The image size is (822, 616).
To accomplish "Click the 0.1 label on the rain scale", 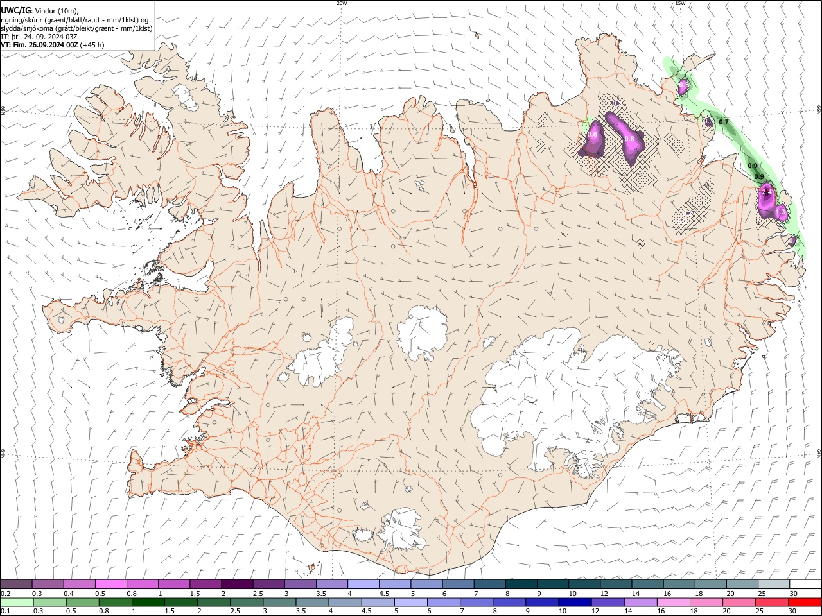I will (6, 612).
